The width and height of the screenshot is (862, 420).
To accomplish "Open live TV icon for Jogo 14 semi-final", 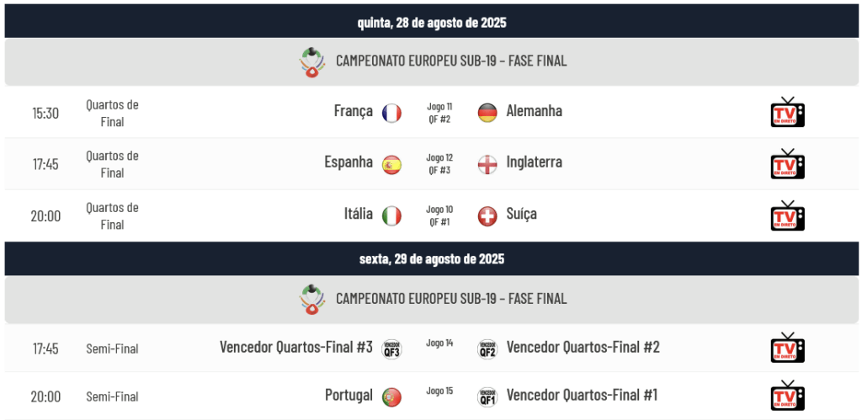I will point(787,348).
